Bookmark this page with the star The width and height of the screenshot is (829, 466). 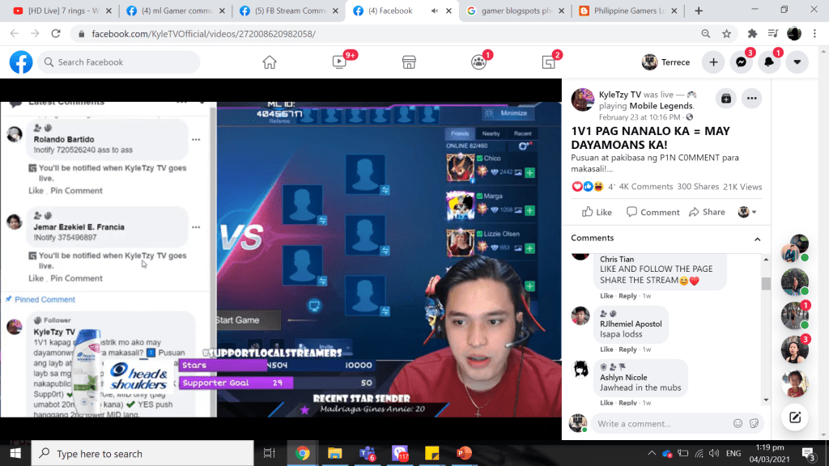click(x=727, y=34)
